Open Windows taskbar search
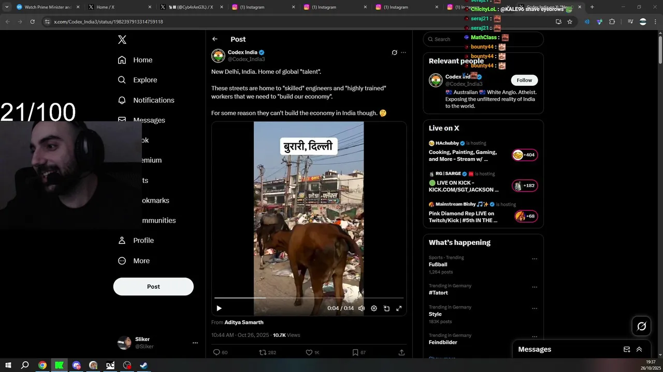The image size is (663, 372). (25, 365)
